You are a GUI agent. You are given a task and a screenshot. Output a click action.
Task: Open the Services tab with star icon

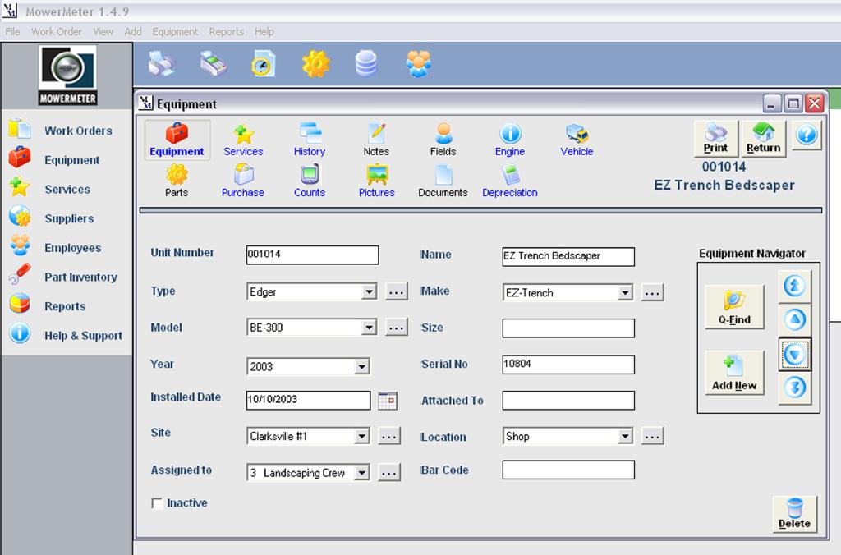pyautogui.click(x=243, y=139)
